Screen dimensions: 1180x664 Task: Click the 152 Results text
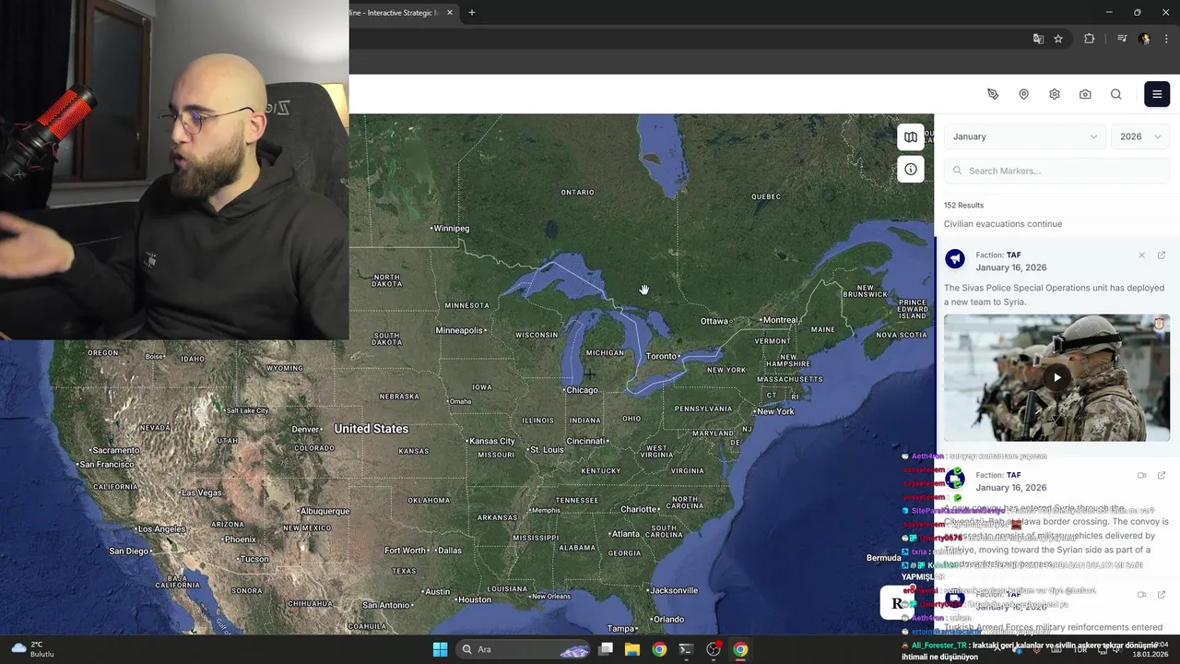point(963,205)
